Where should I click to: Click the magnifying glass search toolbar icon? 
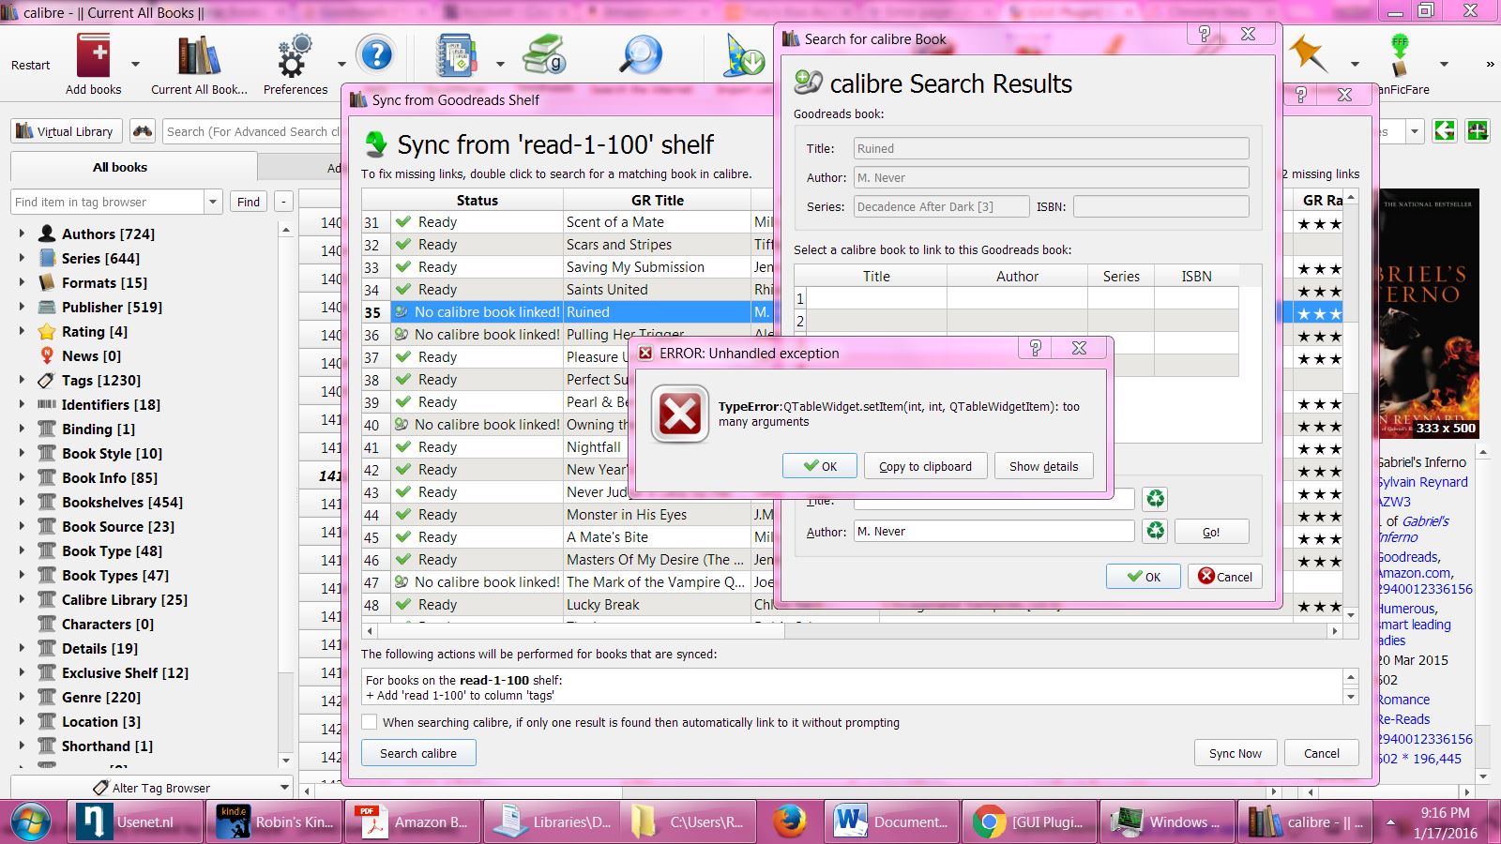pos(641,56)
